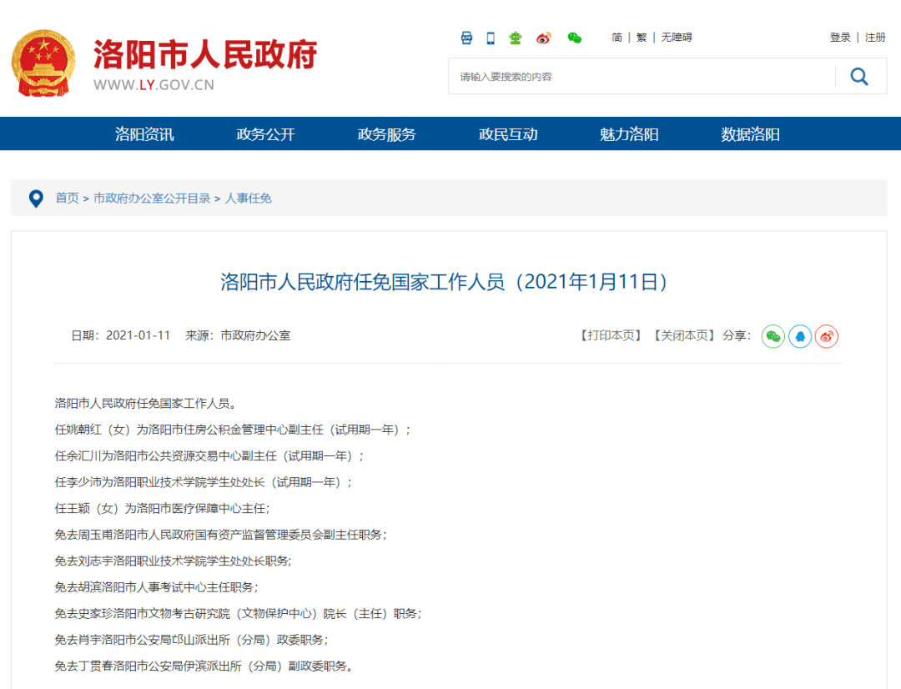Screen dimensions: 901x689
Task: Click the 登录 login link
Action: (840, 38)
